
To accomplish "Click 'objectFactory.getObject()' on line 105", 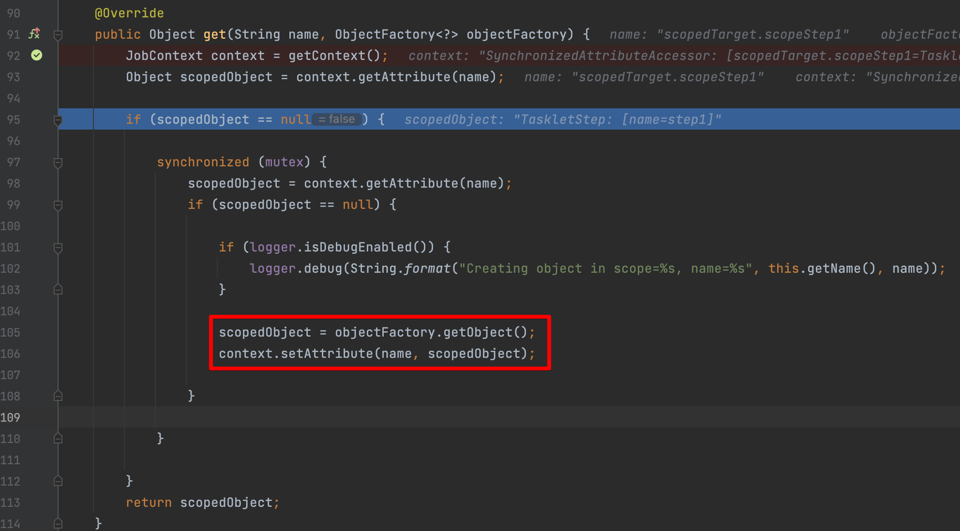I will 431,332.
